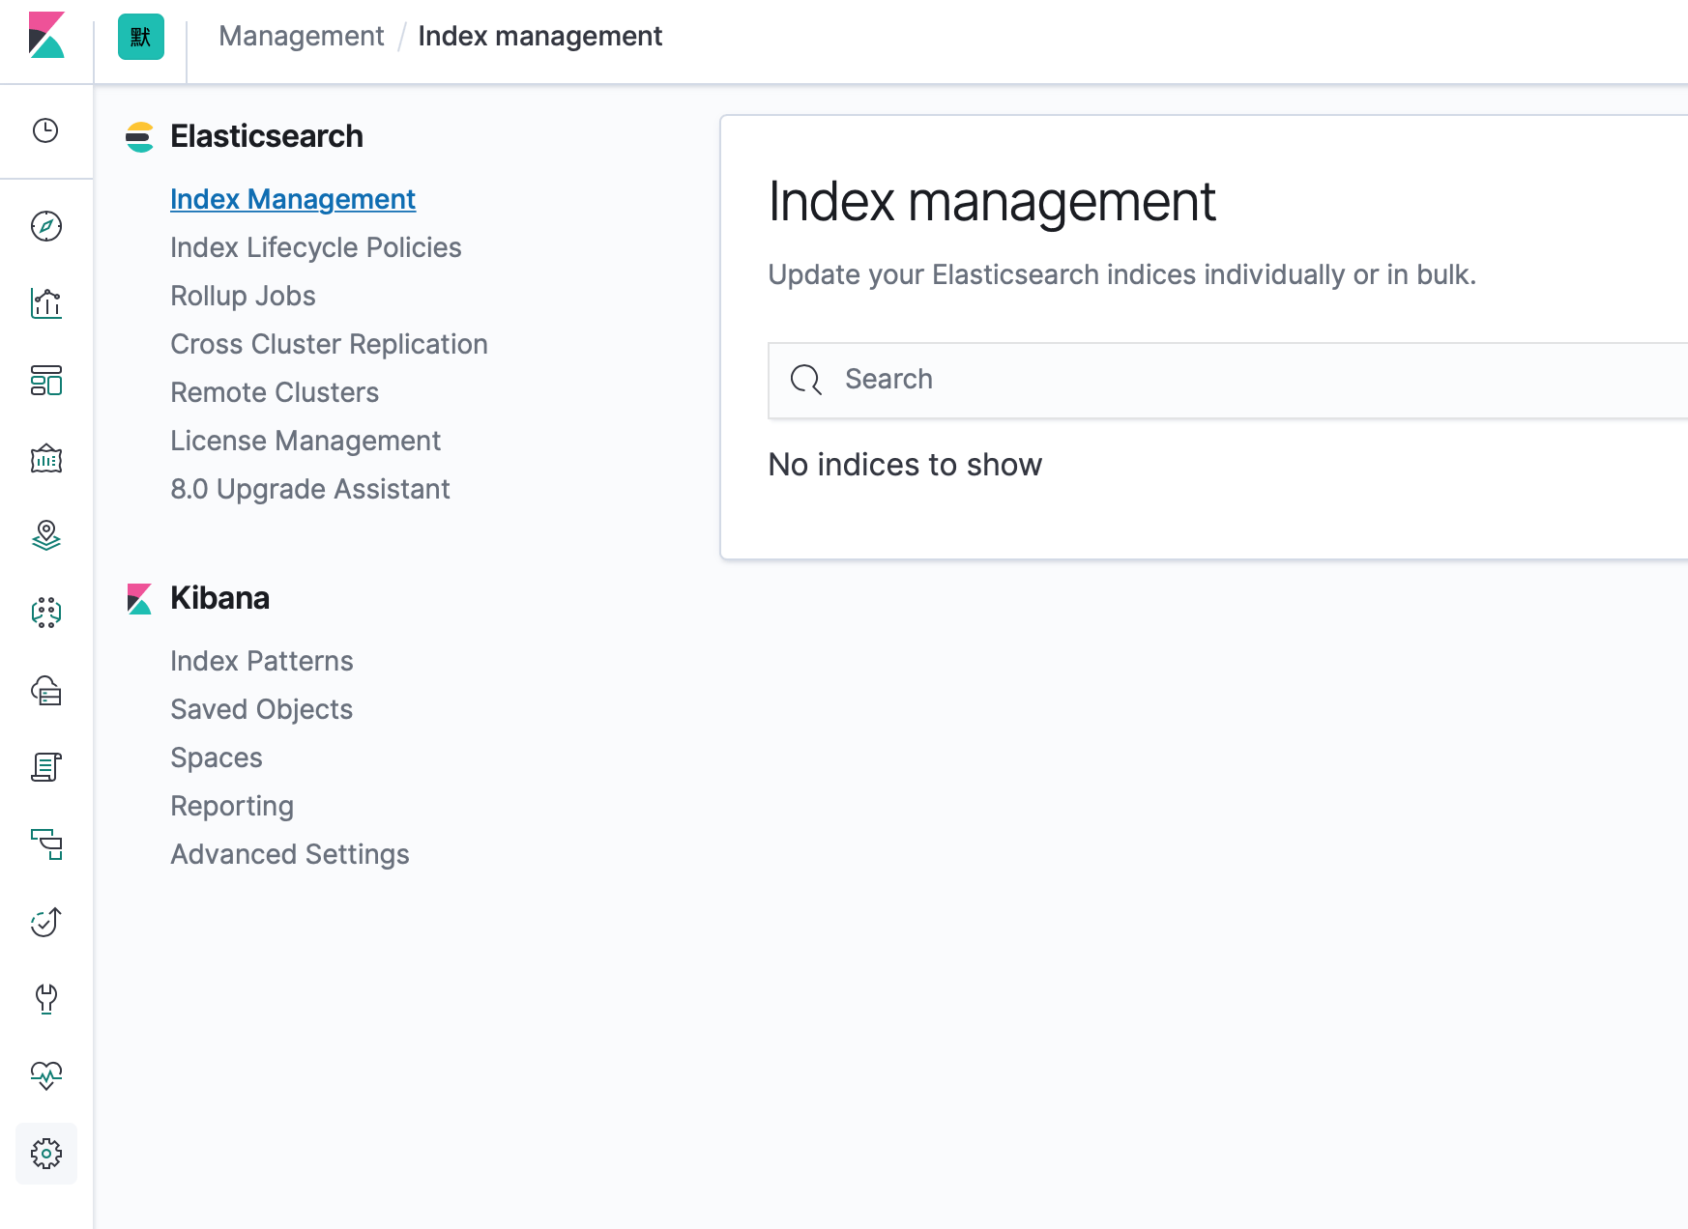Click 'Update your Elasticsearch indices' description
This screenshot has height=1229, width=1688.
(1122, 274)
